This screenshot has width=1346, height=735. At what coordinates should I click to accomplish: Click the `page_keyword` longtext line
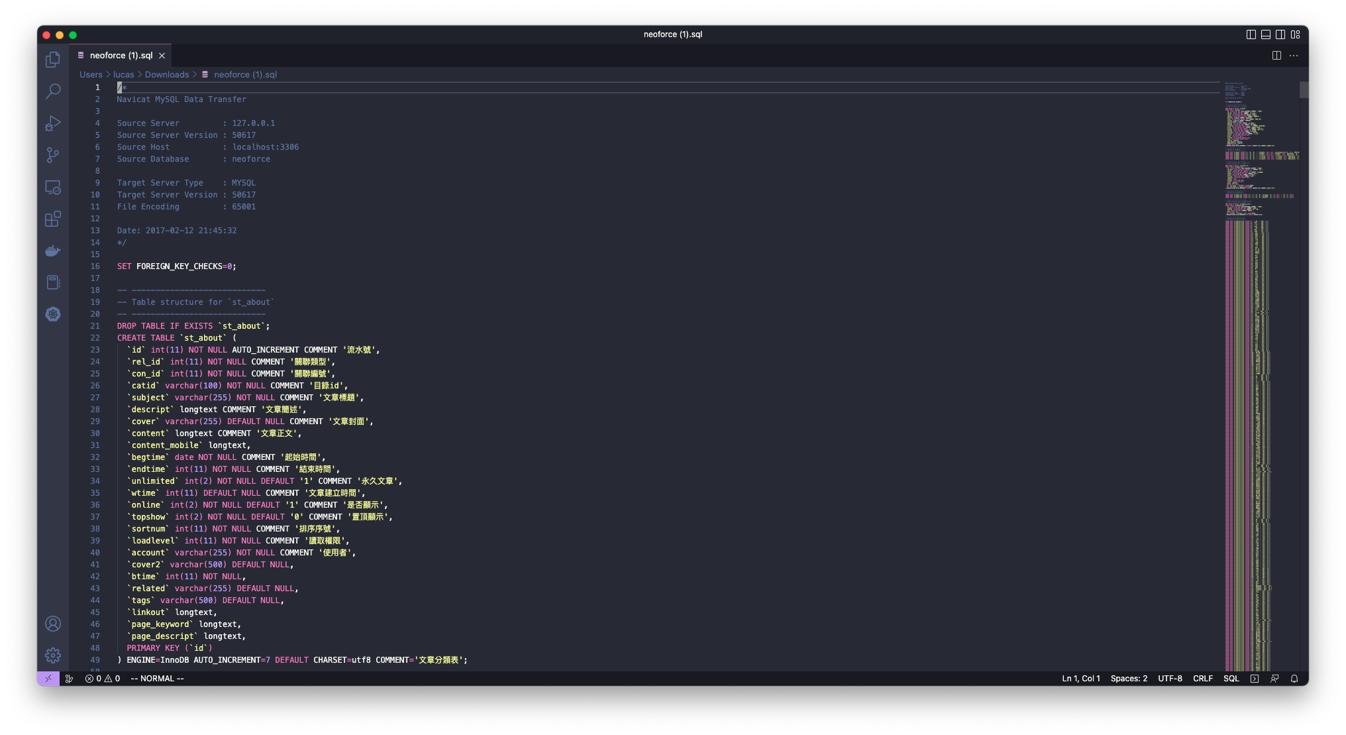click(184, 624)
